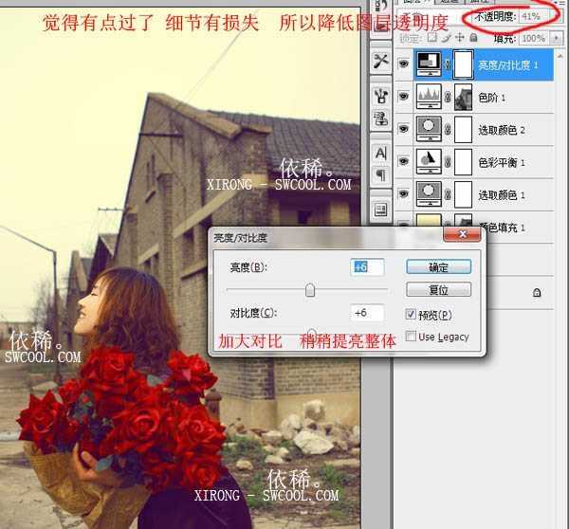Uncheck the 预览 preview checkbox
The width and height of the screenshot is (569, 529).
411,315
